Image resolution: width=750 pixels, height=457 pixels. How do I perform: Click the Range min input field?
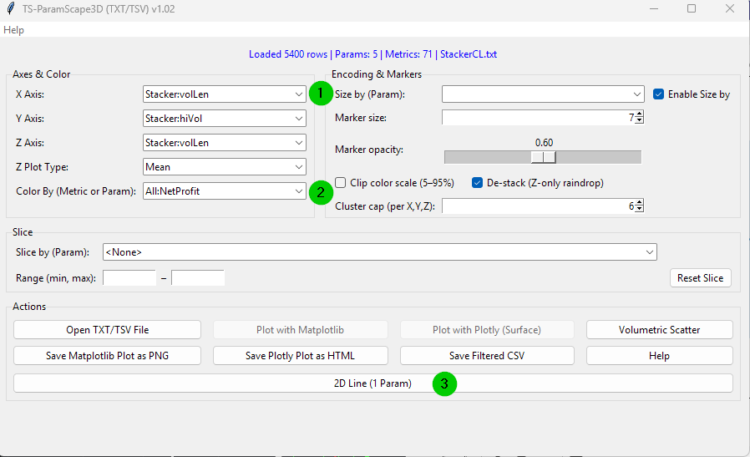click(129, 278)
